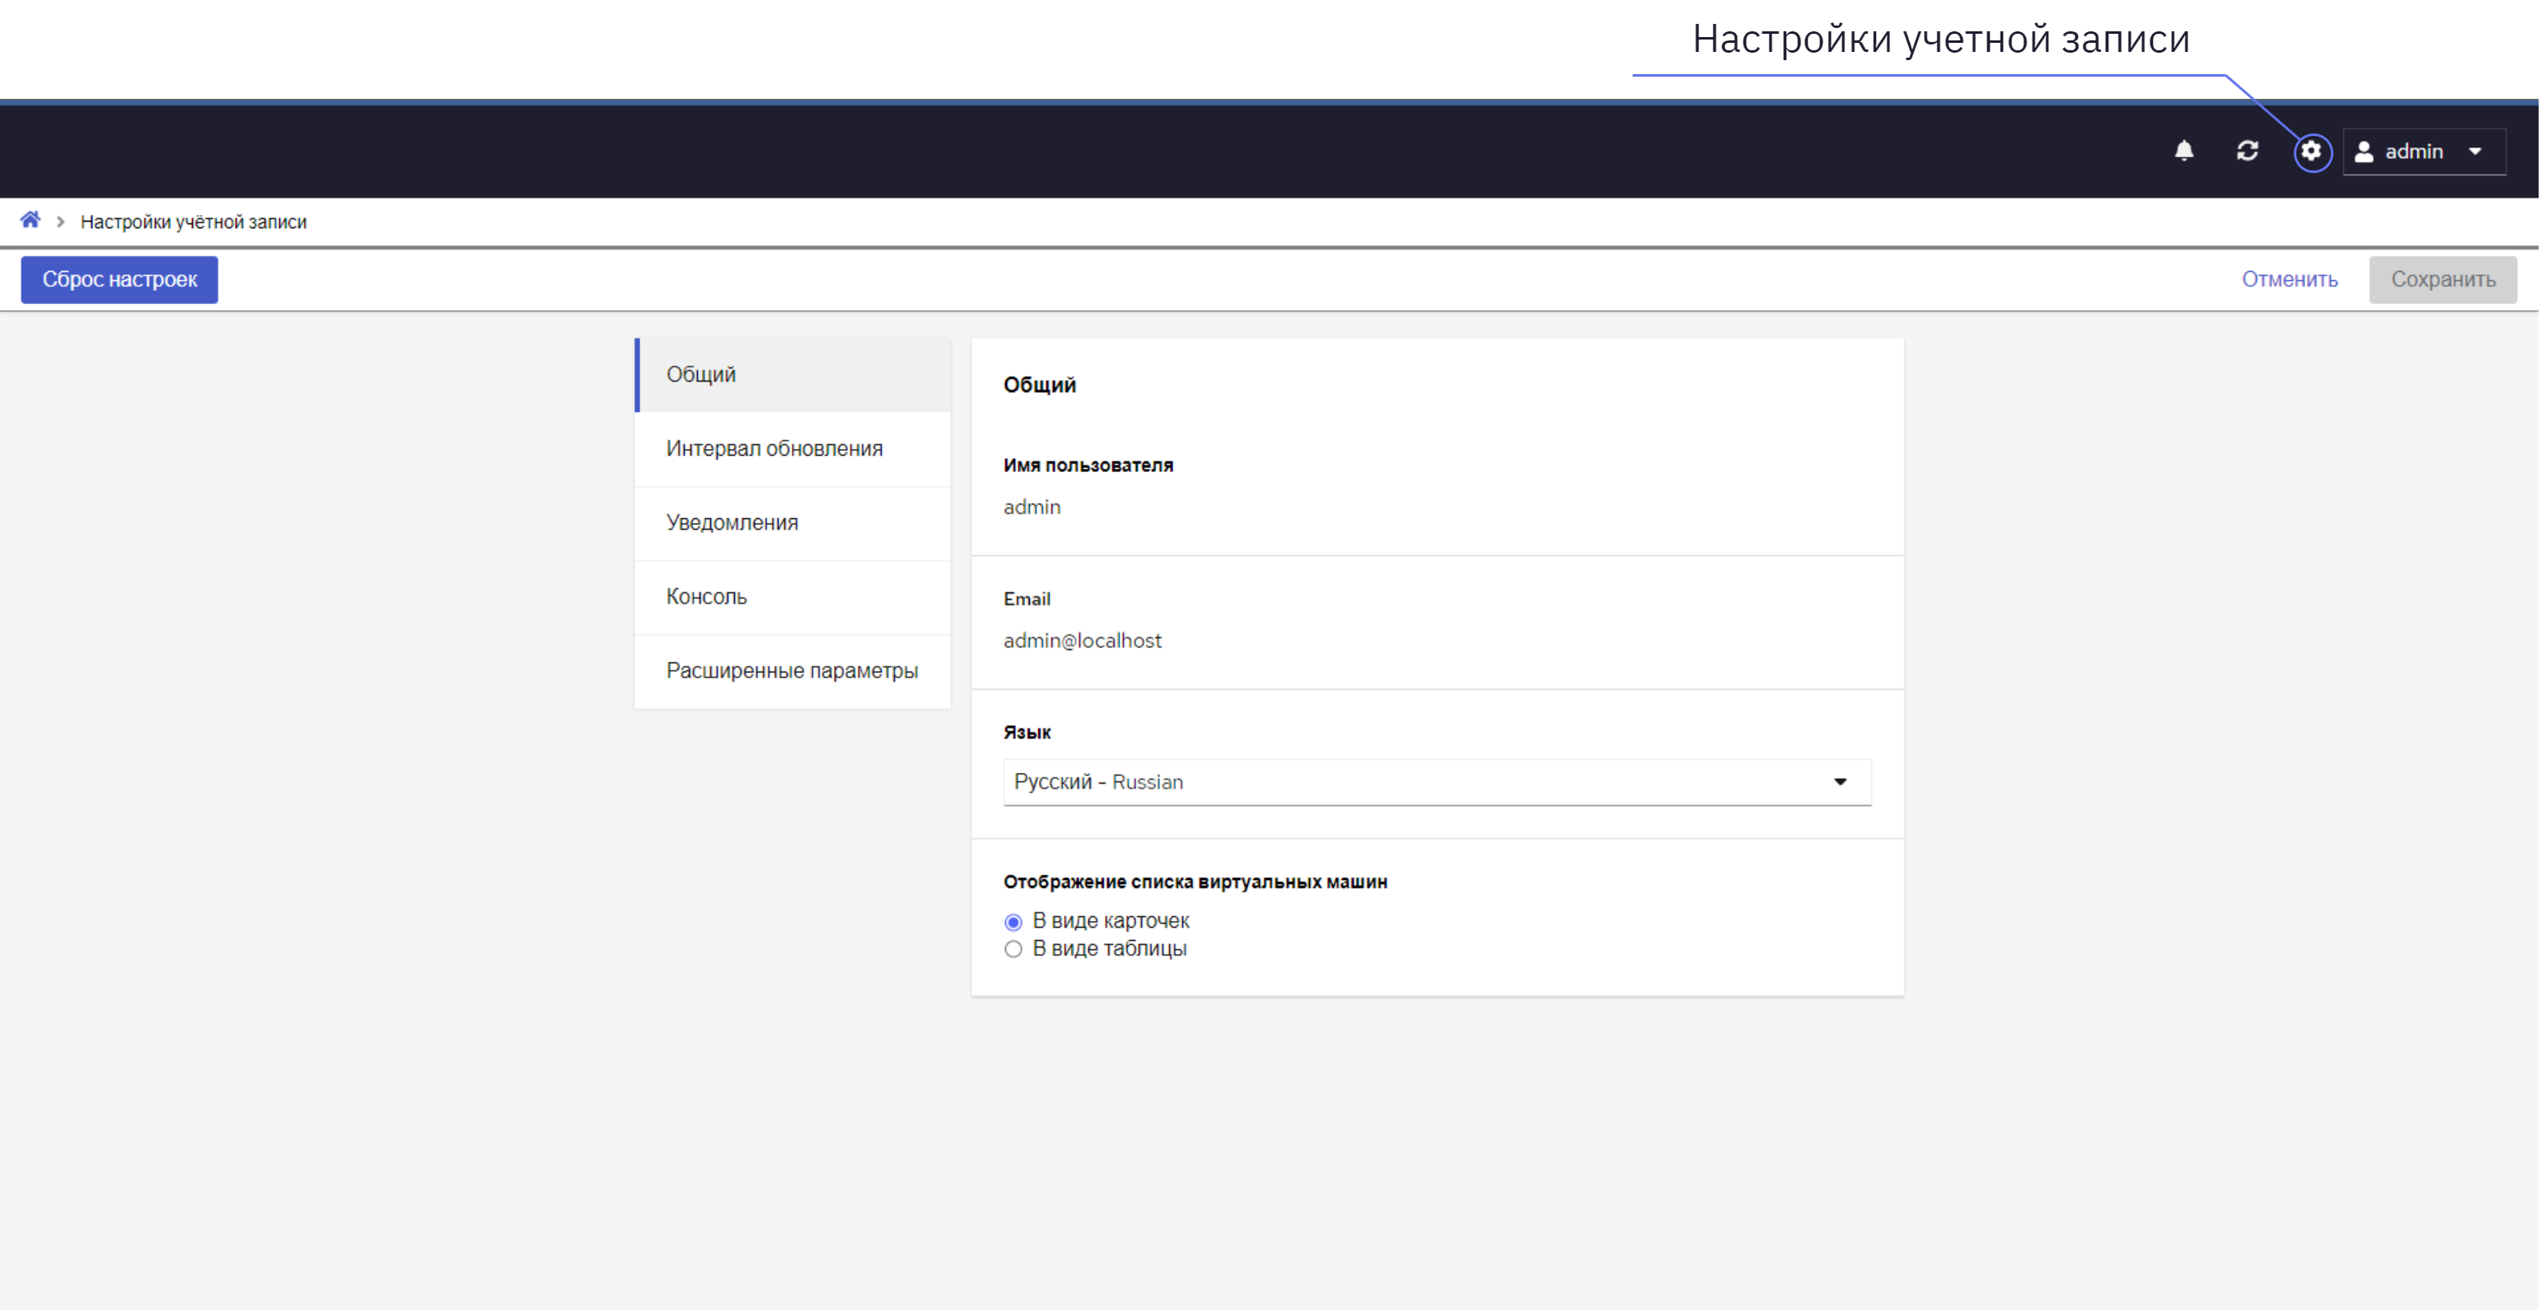Viewport: 2541px width, 1310px height.
Task: Open the Язык language dropdown
Action: coord(1437,782)
